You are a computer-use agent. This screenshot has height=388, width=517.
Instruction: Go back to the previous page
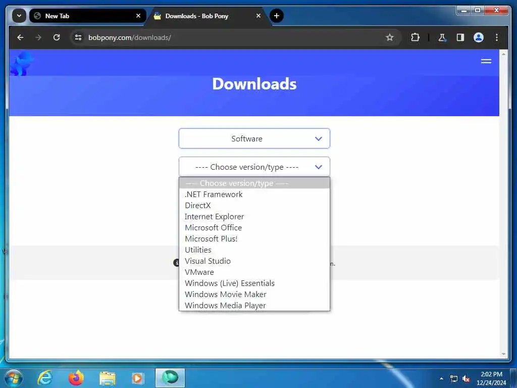pyautogui.click(x=20, y=37)
